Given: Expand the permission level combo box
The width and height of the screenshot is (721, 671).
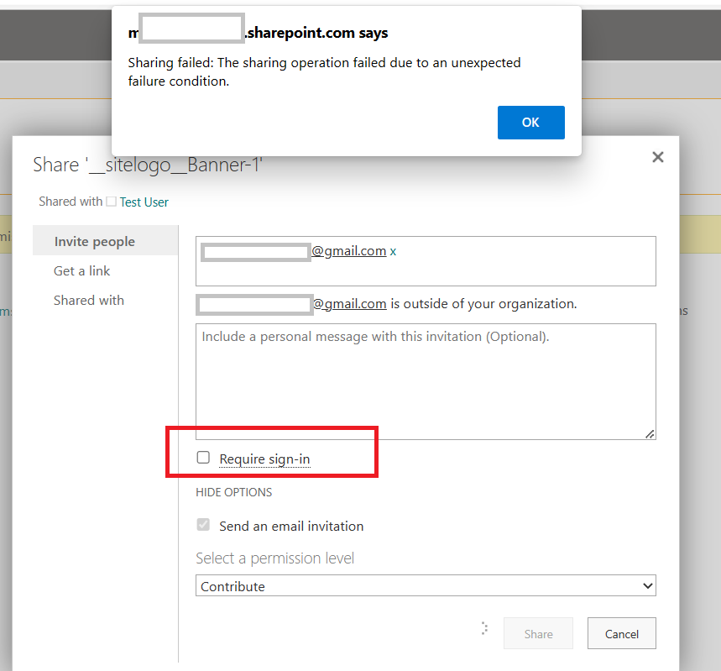Looking at the screenshot, I should [x=426, y=585].
